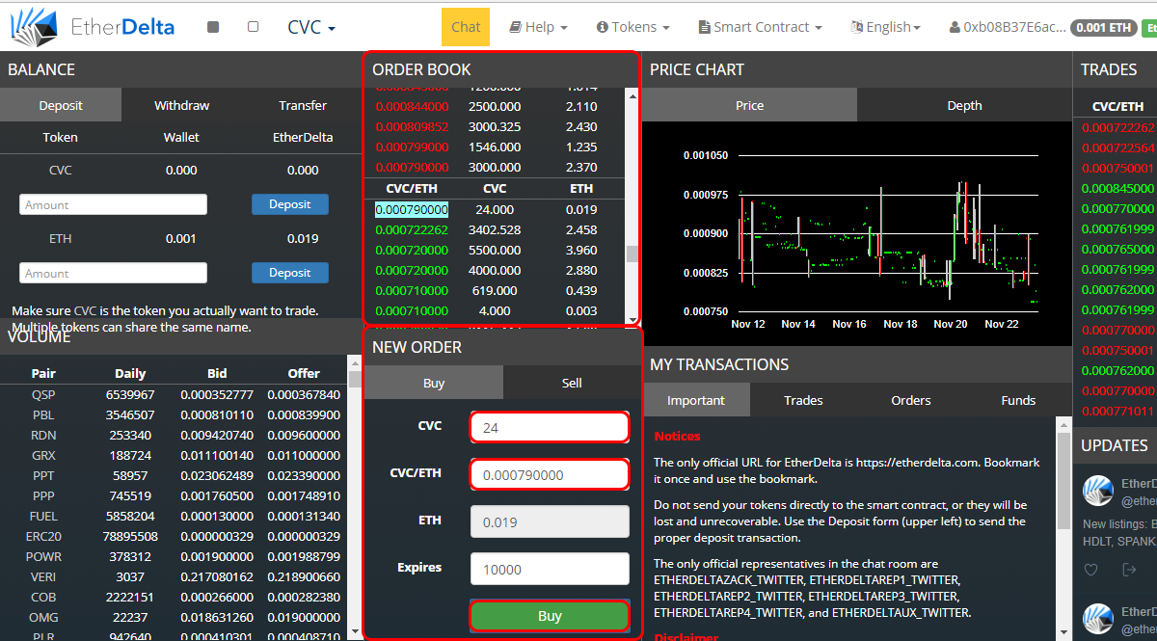Click trade 0.000845000 in the Trades list

point(1117,188)
